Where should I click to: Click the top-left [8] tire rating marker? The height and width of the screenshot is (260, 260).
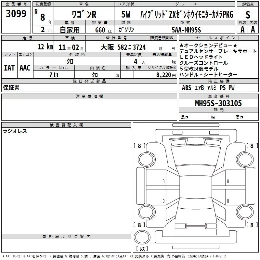point(139,146)
